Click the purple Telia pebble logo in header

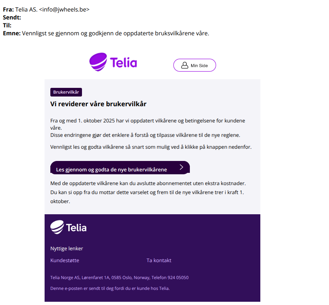[98, 62]
